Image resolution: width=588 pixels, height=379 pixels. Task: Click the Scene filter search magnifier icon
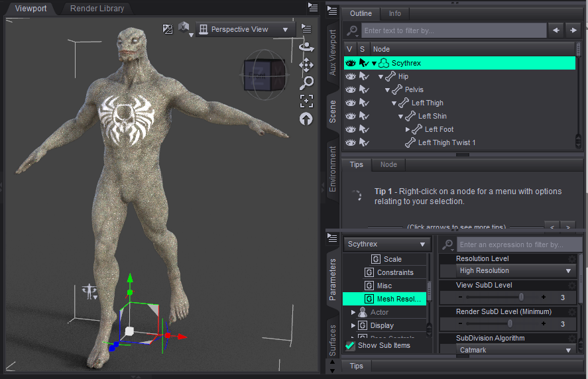click(352, 30)
